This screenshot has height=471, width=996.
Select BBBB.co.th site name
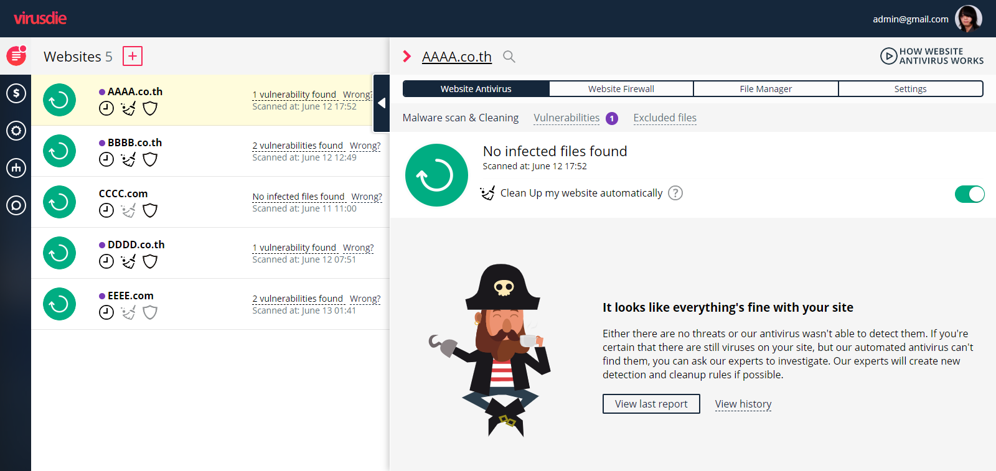134,142
